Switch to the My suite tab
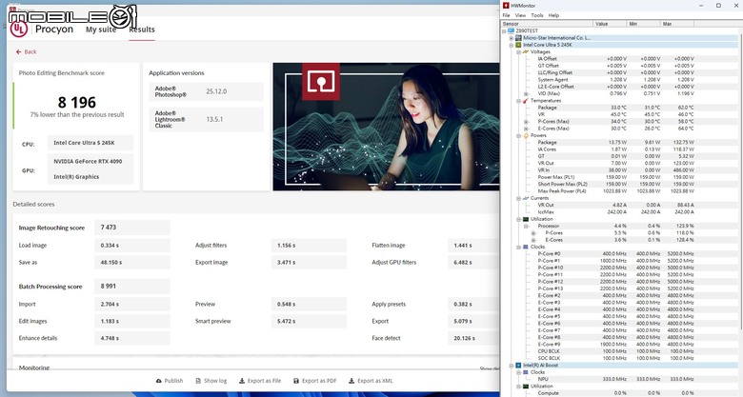The width and height of the screenshot is (743, 397). click(x=101, y=30)
